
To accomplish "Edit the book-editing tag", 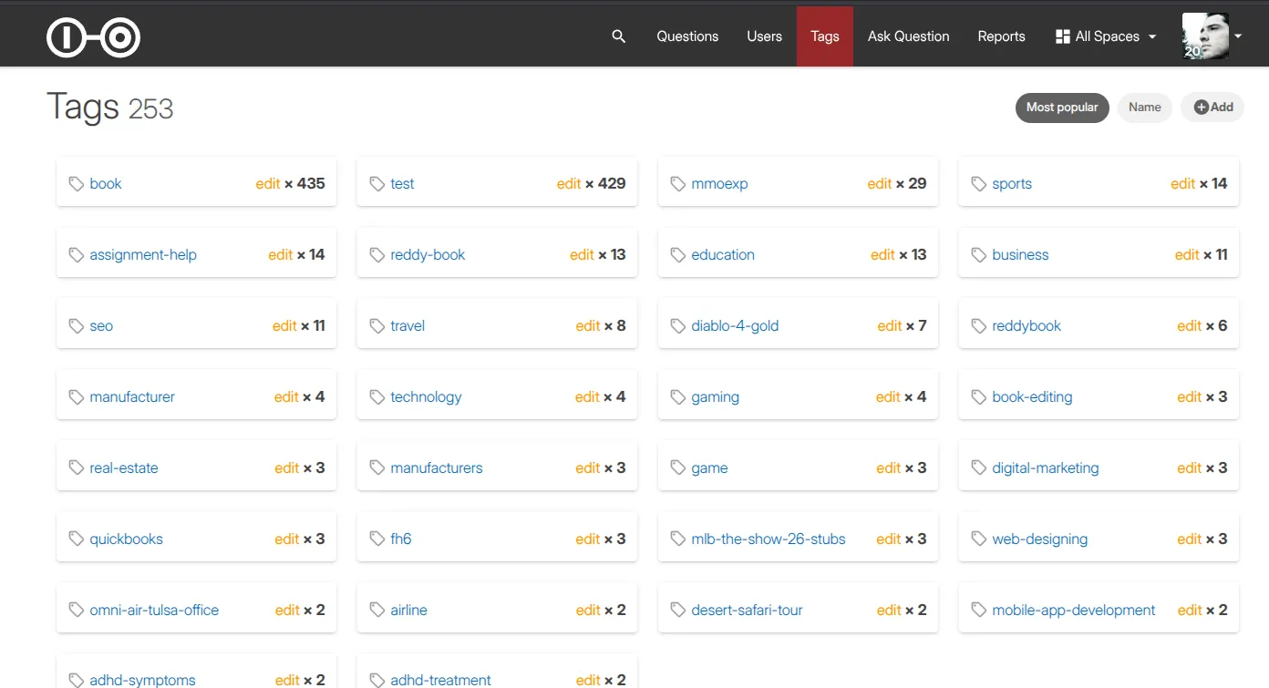I will click(x=1190, y=397).
